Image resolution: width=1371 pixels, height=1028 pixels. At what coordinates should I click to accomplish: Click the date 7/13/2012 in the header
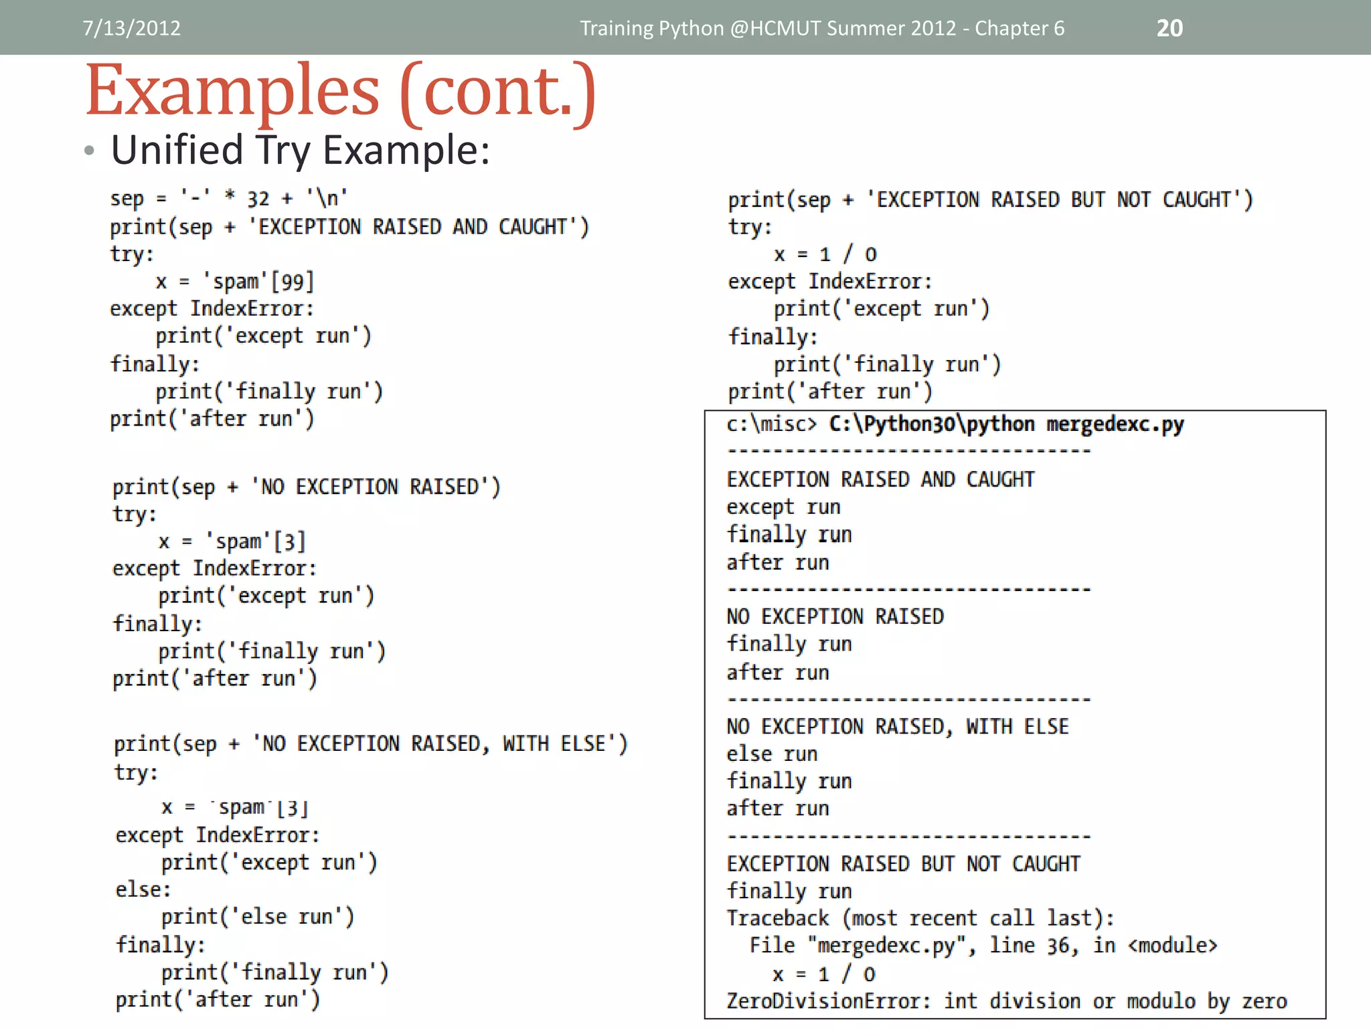pyautogui.click(x=131, y=28)
